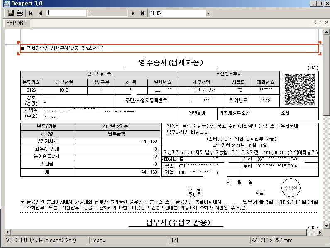Go to the first page
Image resolution: width=330 pixels, height=248 pixels.
pyautogui.click(x=31, y=13)
